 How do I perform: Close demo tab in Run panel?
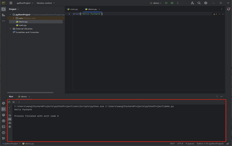point(29,97)
